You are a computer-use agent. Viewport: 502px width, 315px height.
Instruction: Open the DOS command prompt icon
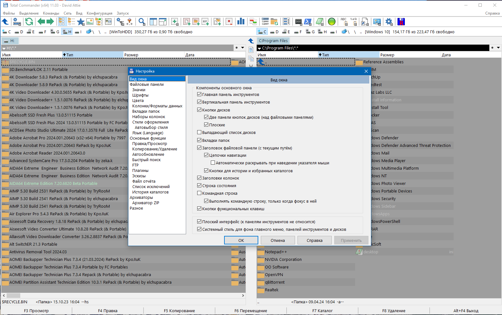298,22
